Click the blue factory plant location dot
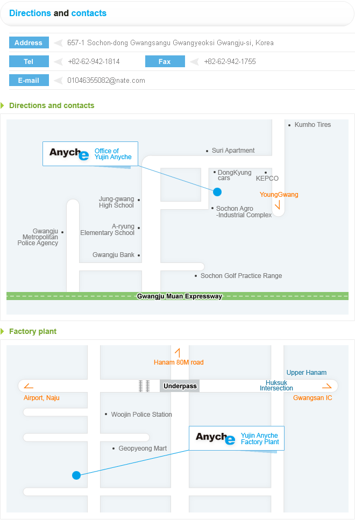The width and height of the screenshot is (355, 520). (x=76, y=475)
